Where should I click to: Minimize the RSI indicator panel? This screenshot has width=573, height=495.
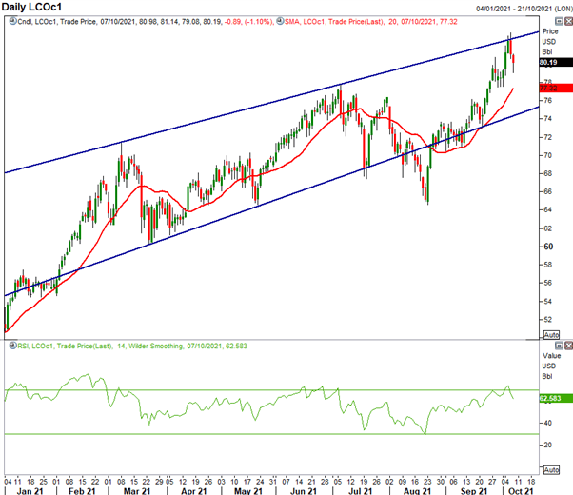pyautogui.click(x=559, y=346)
